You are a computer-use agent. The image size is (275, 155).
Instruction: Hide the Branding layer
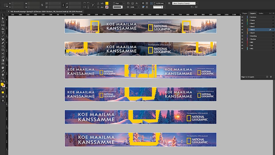tap(242, 36)
